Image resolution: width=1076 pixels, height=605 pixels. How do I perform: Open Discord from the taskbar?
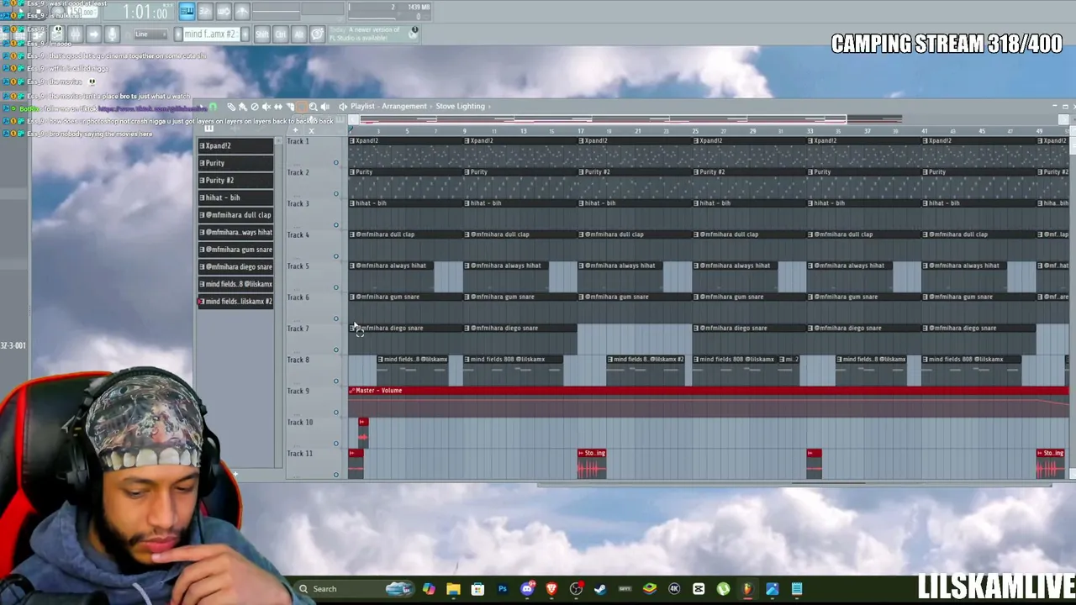(x=527, y=589)
